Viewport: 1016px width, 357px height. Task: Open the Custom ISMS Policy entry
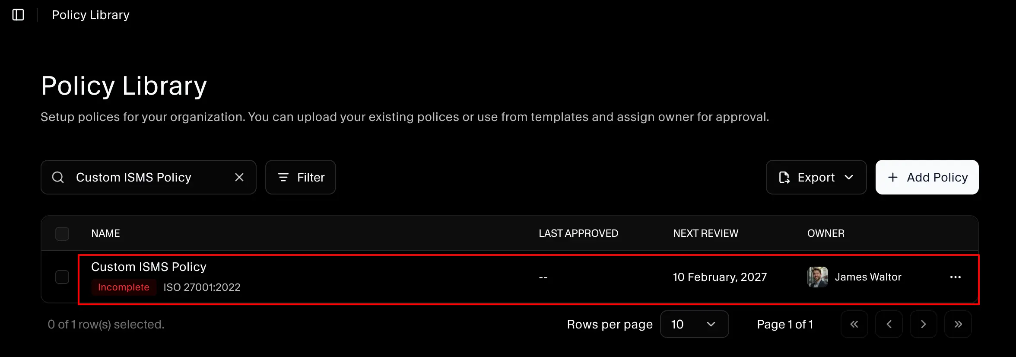pyautogui.click(x=149, y=267)
